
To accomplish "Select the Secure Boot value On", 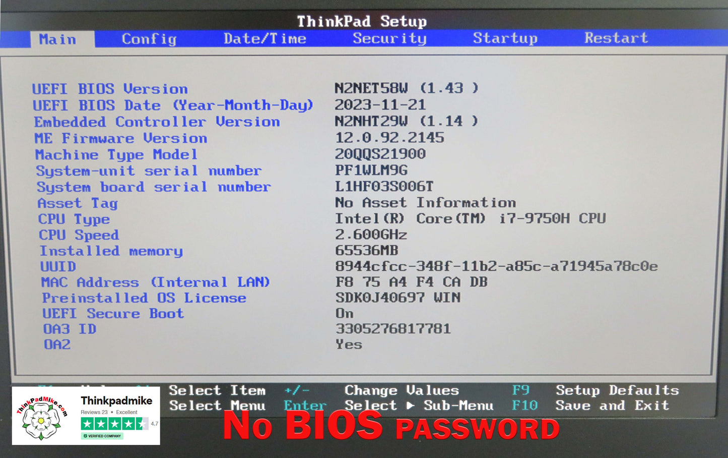I will 345,313.
